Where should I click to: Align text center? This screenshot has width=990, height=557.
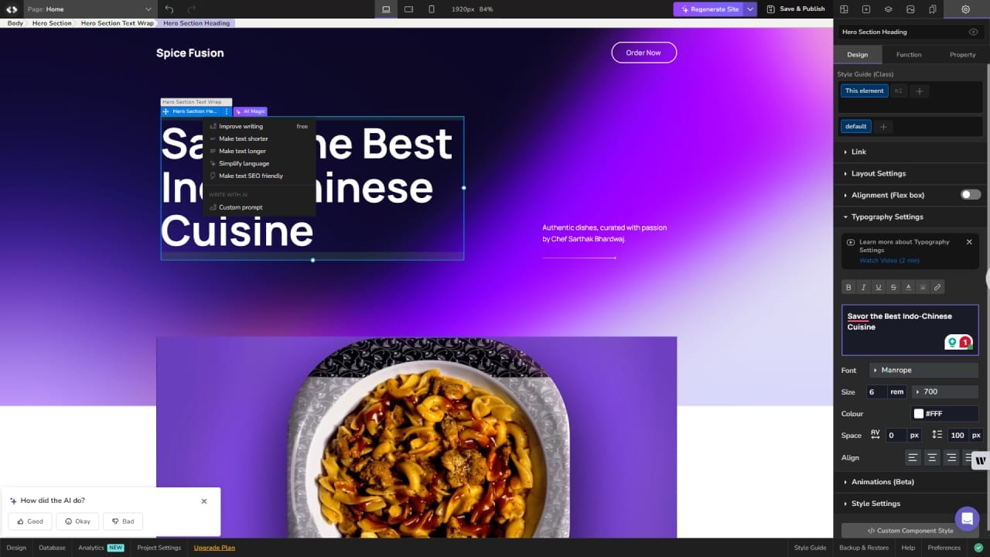[x=932, y=457]
